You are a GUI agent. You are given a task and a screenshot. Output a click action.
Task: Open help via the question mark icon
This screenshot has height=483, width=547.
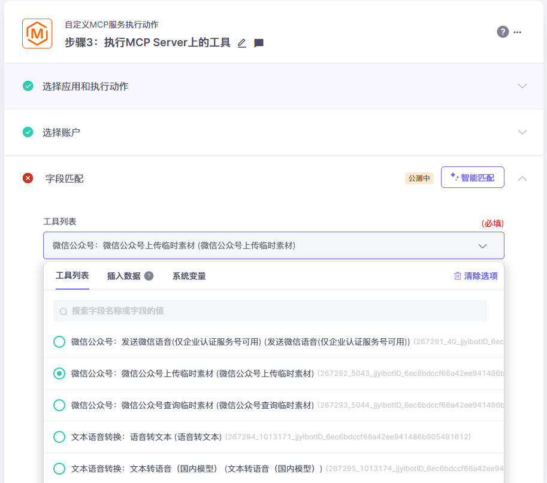click(x=503, y=32)
